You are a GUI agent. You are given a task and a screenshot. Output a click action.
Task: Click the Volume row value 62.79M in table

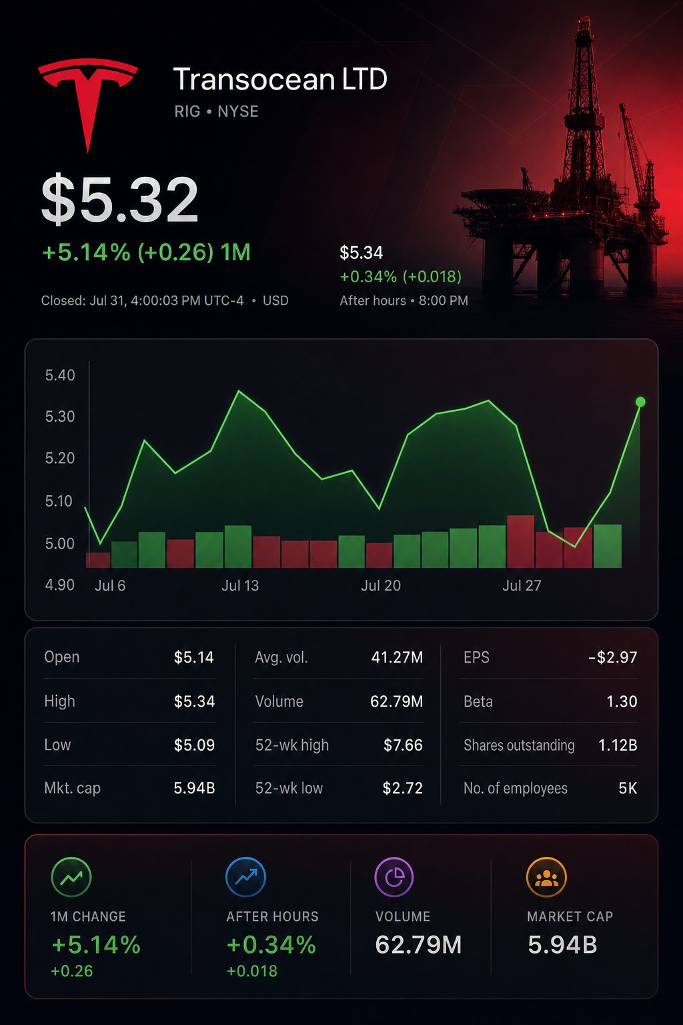[x=397, y=701]
